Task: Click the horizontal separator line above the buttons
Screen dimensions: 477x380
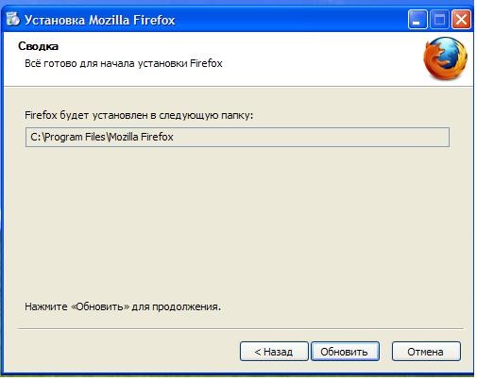Action: pyautogui.click(x=241, y=329)
